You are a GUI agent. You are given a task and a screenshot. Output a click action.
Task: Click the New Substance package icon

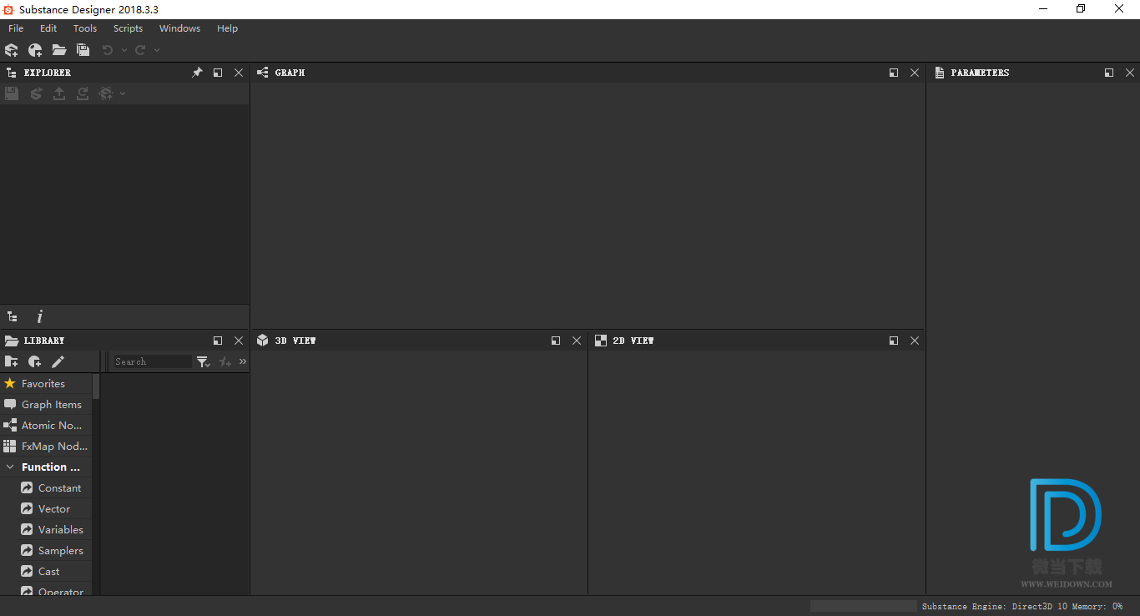pos(12,50)
